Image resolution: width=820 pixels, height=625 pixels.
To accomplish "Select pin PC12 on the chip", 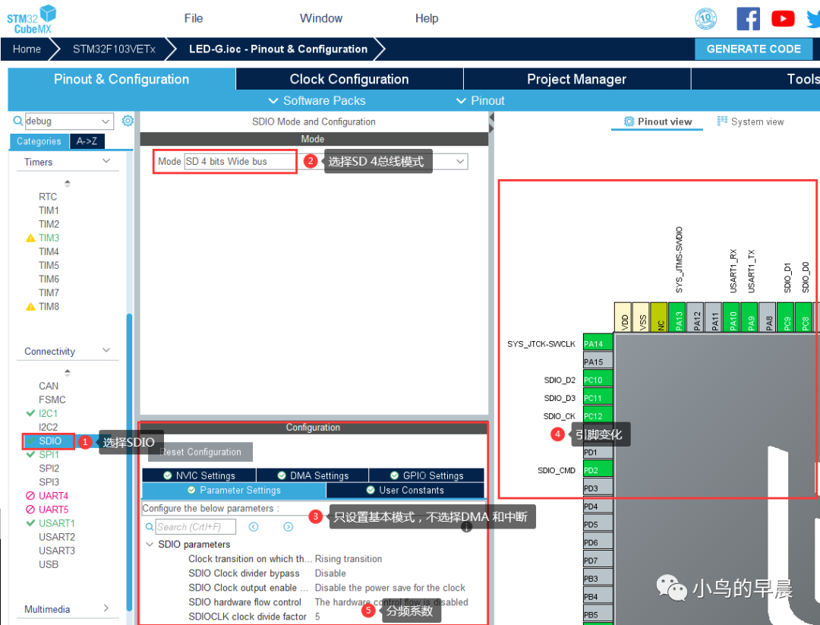I will coord(598,416).
